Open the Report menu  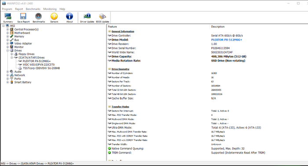(19, 9)
